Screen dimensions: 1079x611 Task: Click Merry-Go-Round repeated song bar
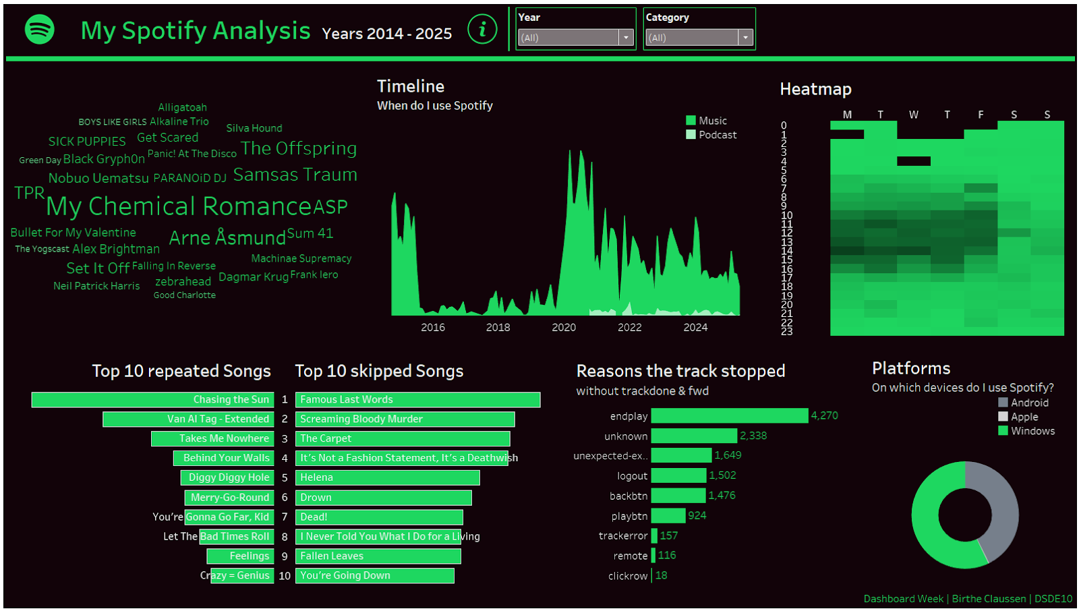point(229,498)
